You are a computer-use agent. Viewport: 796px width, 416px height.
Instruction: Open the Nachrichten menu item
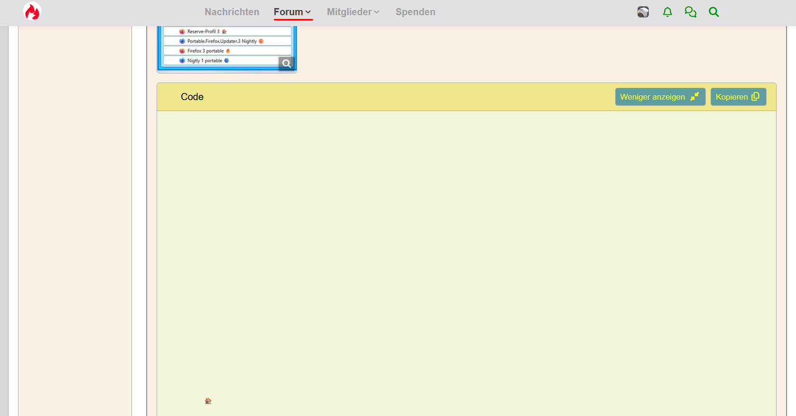pos(232,12)
